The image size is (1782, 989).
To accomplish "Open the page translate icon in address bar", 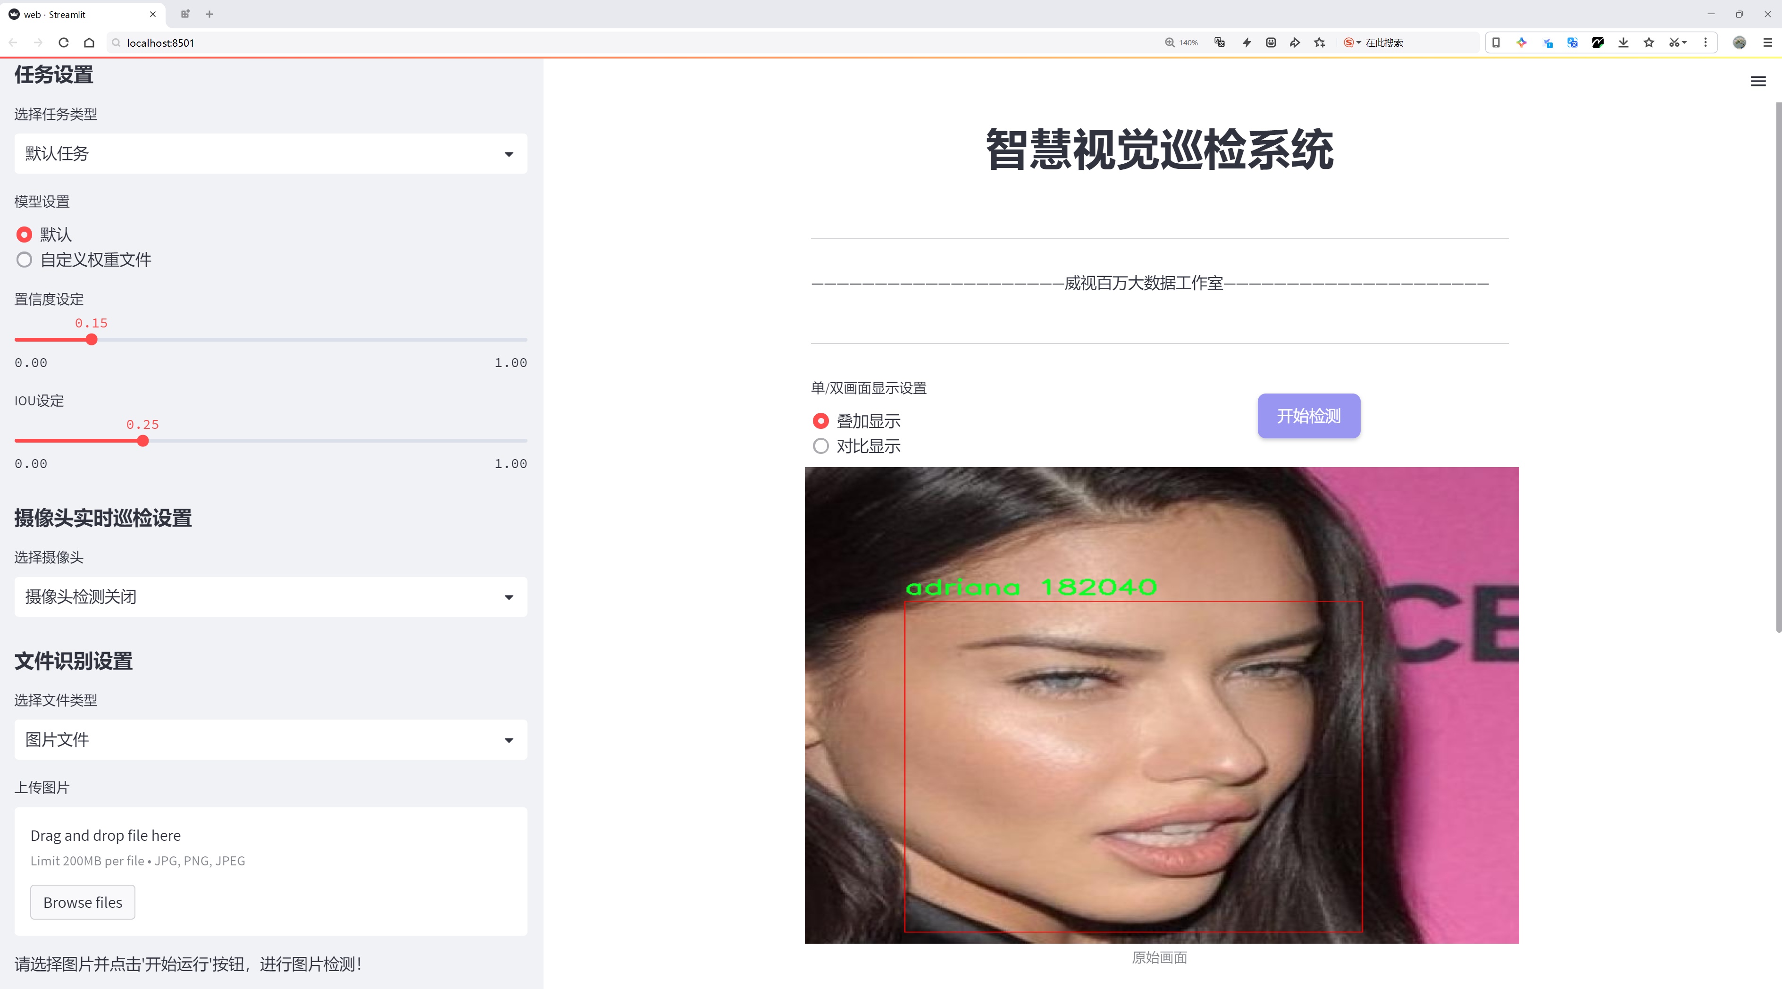I will point(1220,43).
